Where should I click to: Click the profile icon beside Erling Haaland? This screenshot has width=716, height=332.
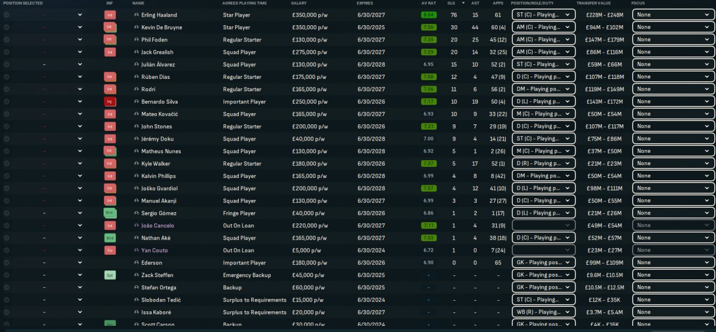tap(136, 15)
